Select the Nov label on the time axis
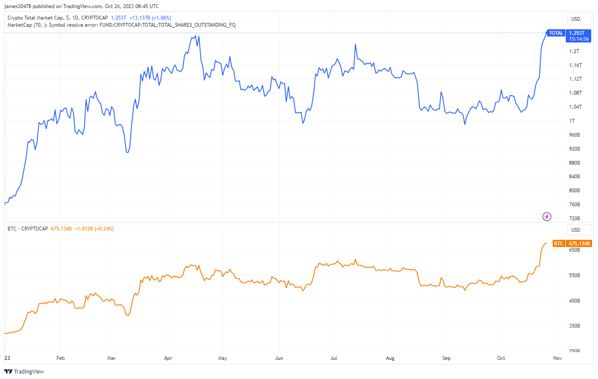Screen dimensions: 598x379 click(x=557, y=358)
